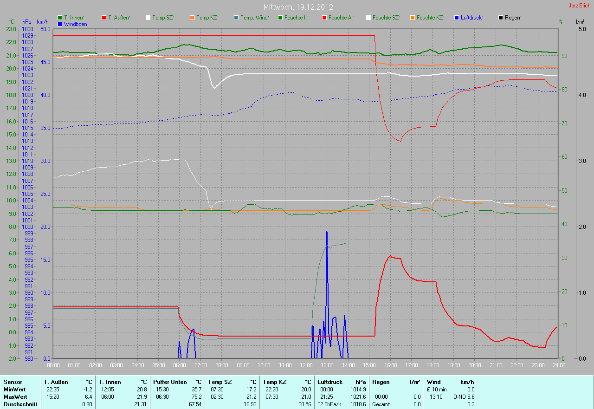Click the white Temp SZ legend swatch
Image resolution: width=594 pixels, height=409 pixels.
pyautogui.click(x=148, y=18)
